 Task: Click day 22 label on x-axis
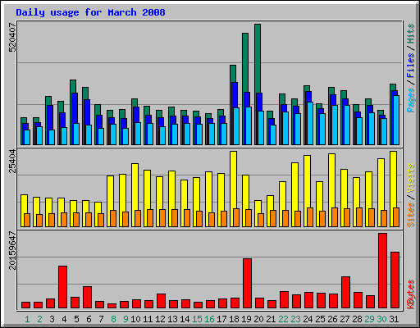[x=283, y=319]
